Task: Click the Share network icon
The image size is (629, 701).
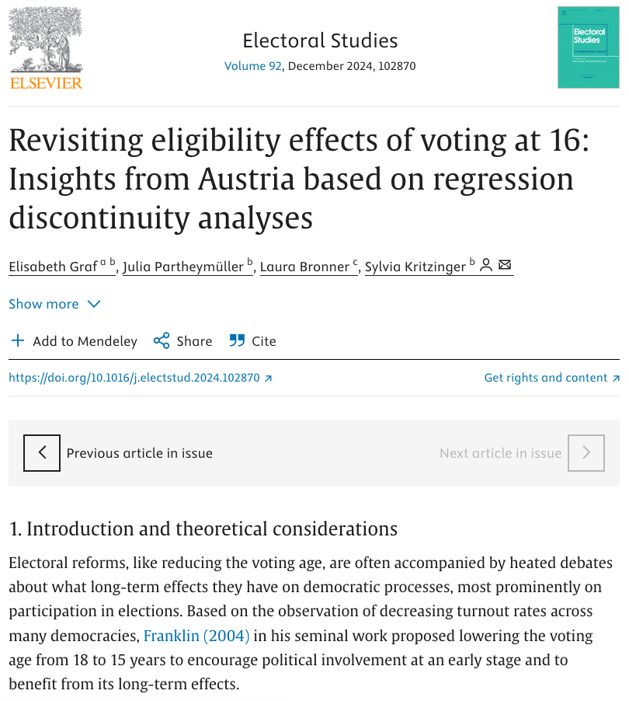Action: [x=162, y=341]
